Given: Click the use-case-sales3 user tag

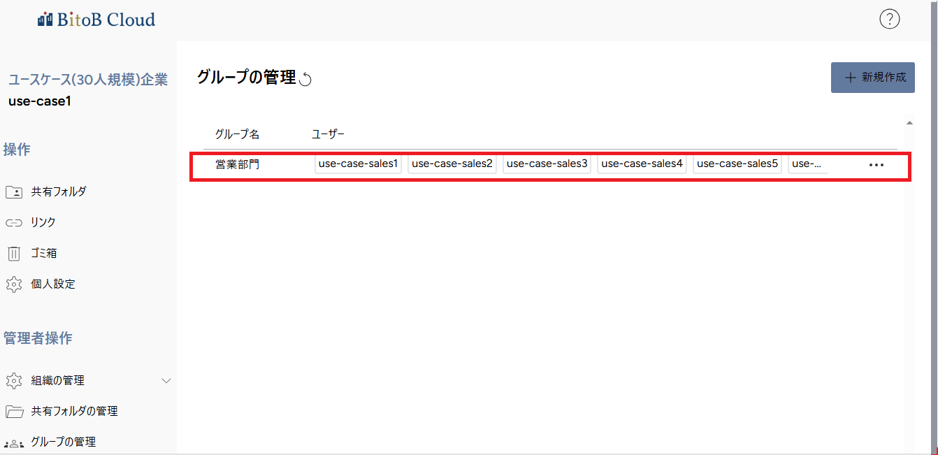Looking at the screenshot, I should click(547, 164).
